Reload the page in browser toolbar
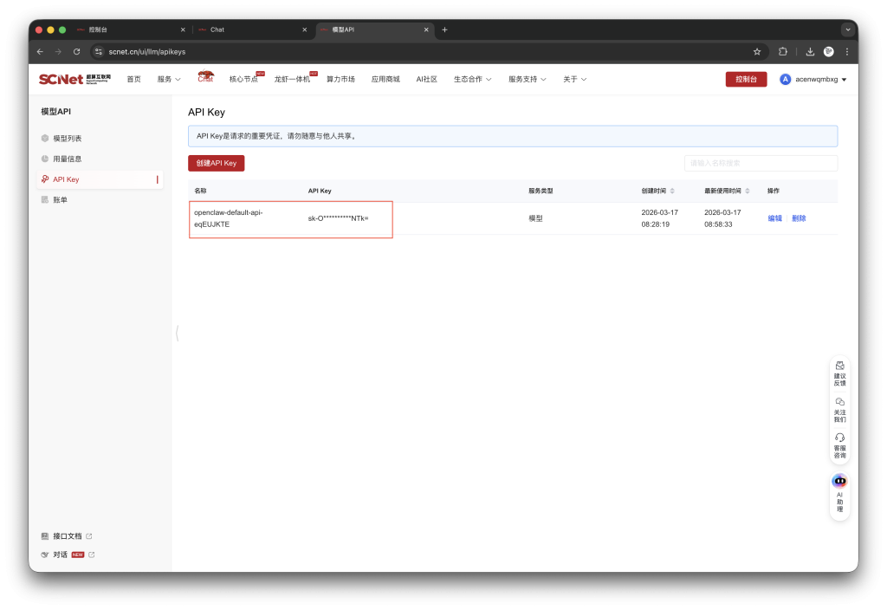The image size is (887, 610). pos(77,51)
